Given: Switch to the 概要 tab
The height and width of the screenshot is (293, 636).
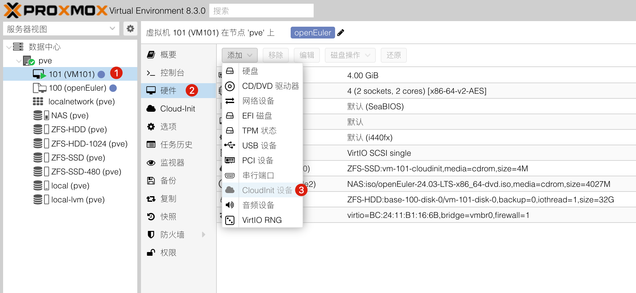Looking at the screenshot, I should [179, 55].
